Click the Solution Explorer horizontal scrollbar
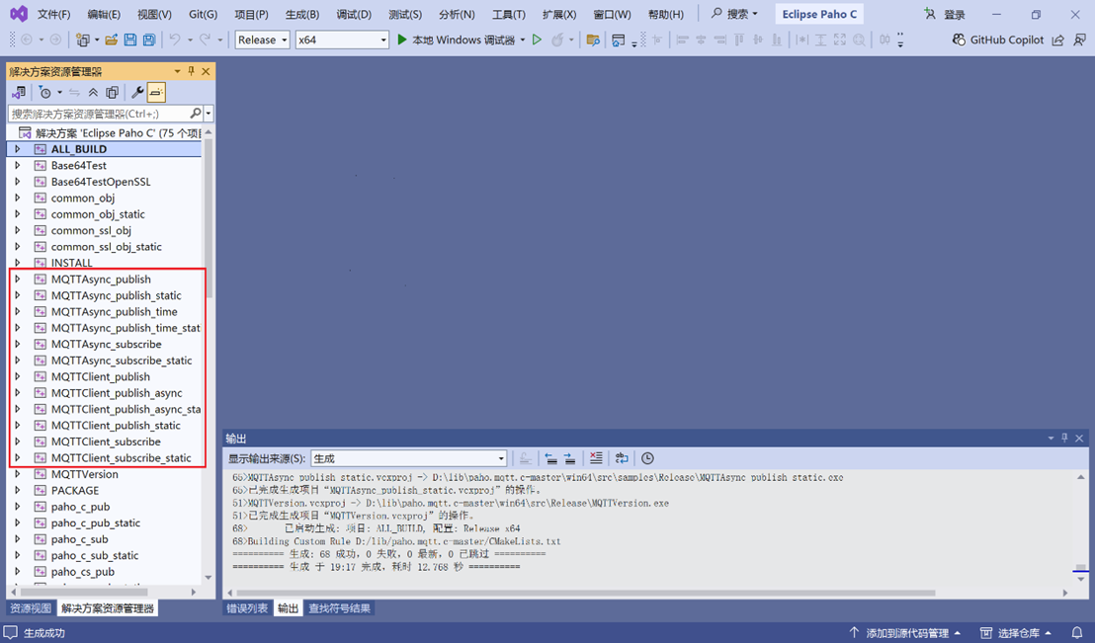This screenshot has width=1095, height=643. (86, 592)
